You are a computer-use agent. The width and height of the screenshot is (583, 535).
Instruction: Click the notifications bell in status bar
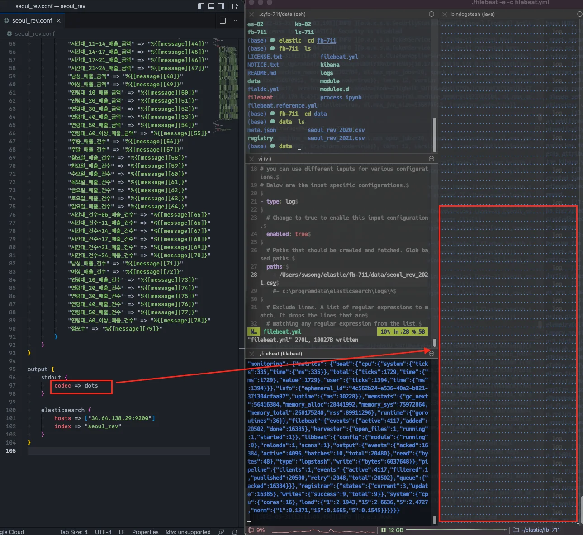235,532
